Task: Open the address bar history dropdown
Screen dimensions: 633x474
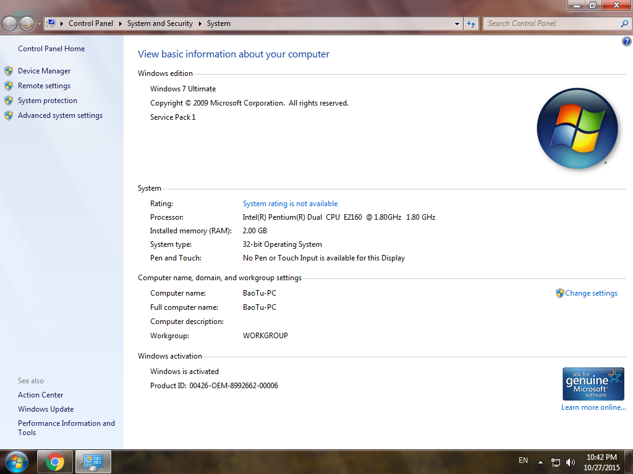Action: (x=457, y=24)
